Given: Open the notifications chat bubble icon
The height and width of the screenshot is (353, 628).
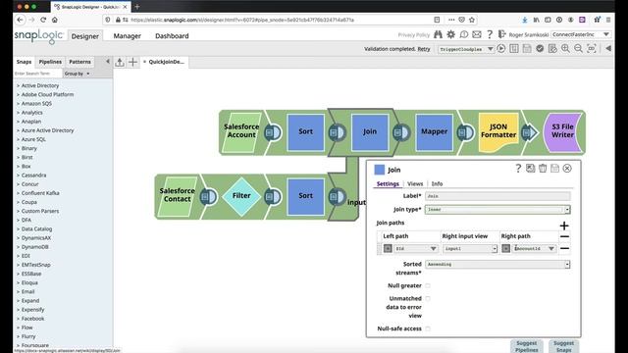Looking at the screenshot, I should (464, 35).
